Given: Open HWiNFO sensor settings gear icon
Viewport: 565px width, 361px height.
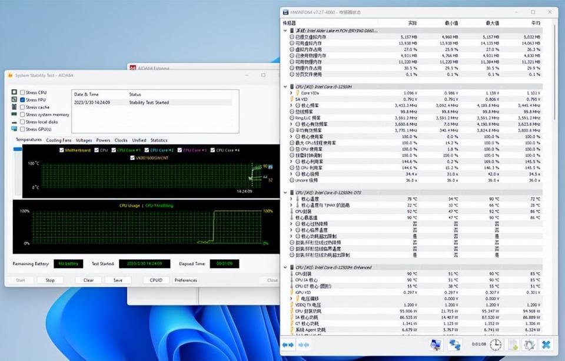Looking at the screenshot, I should pos(529,345).
